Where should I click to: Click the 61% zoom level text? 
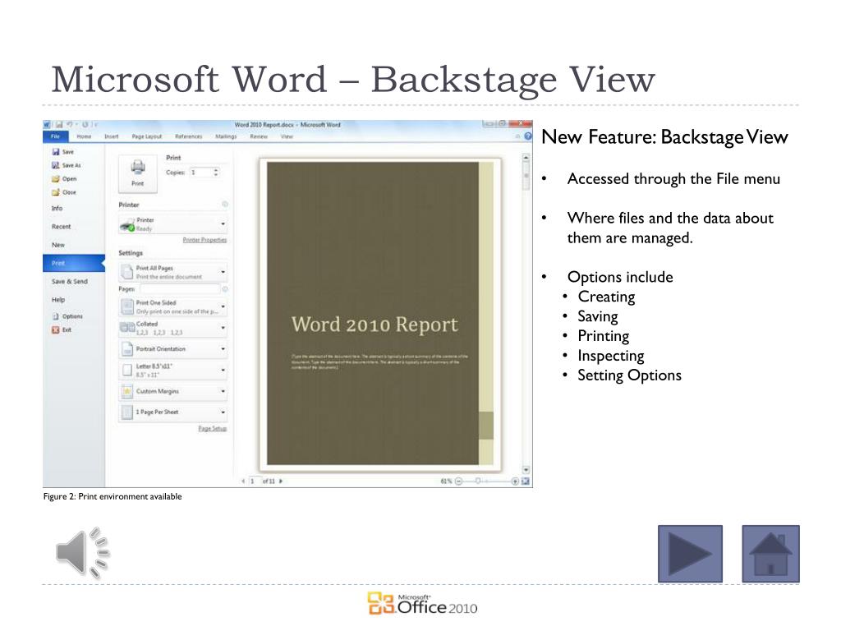[x=446, y=481]
